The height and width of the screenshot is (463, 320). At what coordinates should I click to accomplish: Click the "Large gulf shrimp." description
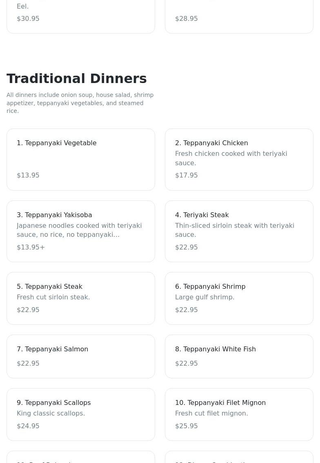click(x=204, y=297)
